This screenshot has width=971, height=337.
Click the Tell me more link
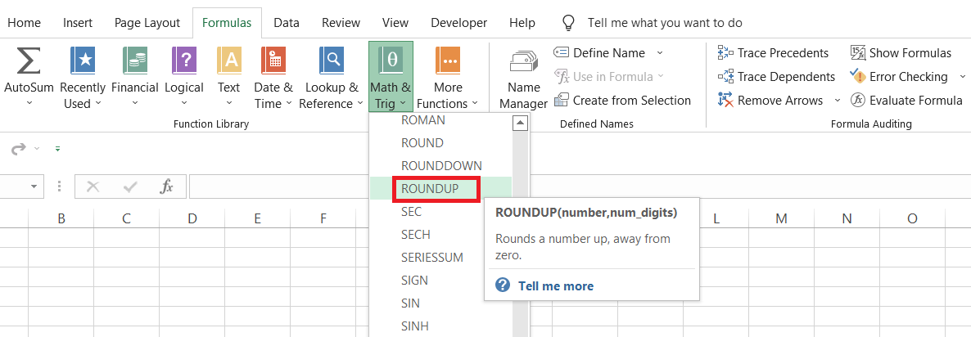coord(555,285)
